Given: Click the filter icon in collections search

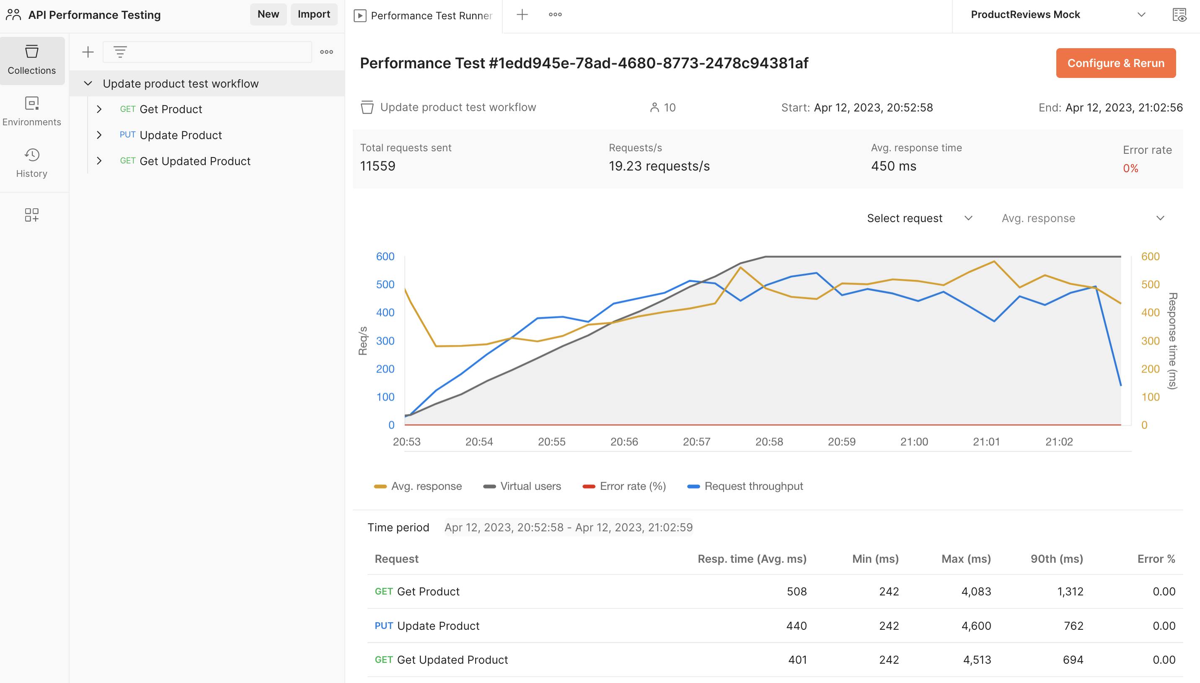Looking at the screenshot, I should [120, 52].
